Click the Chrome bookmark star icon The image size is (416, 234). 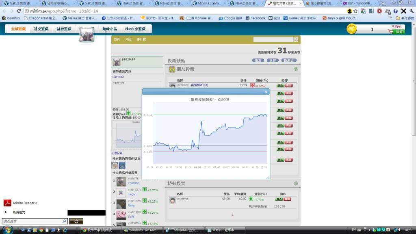(356, 11)
